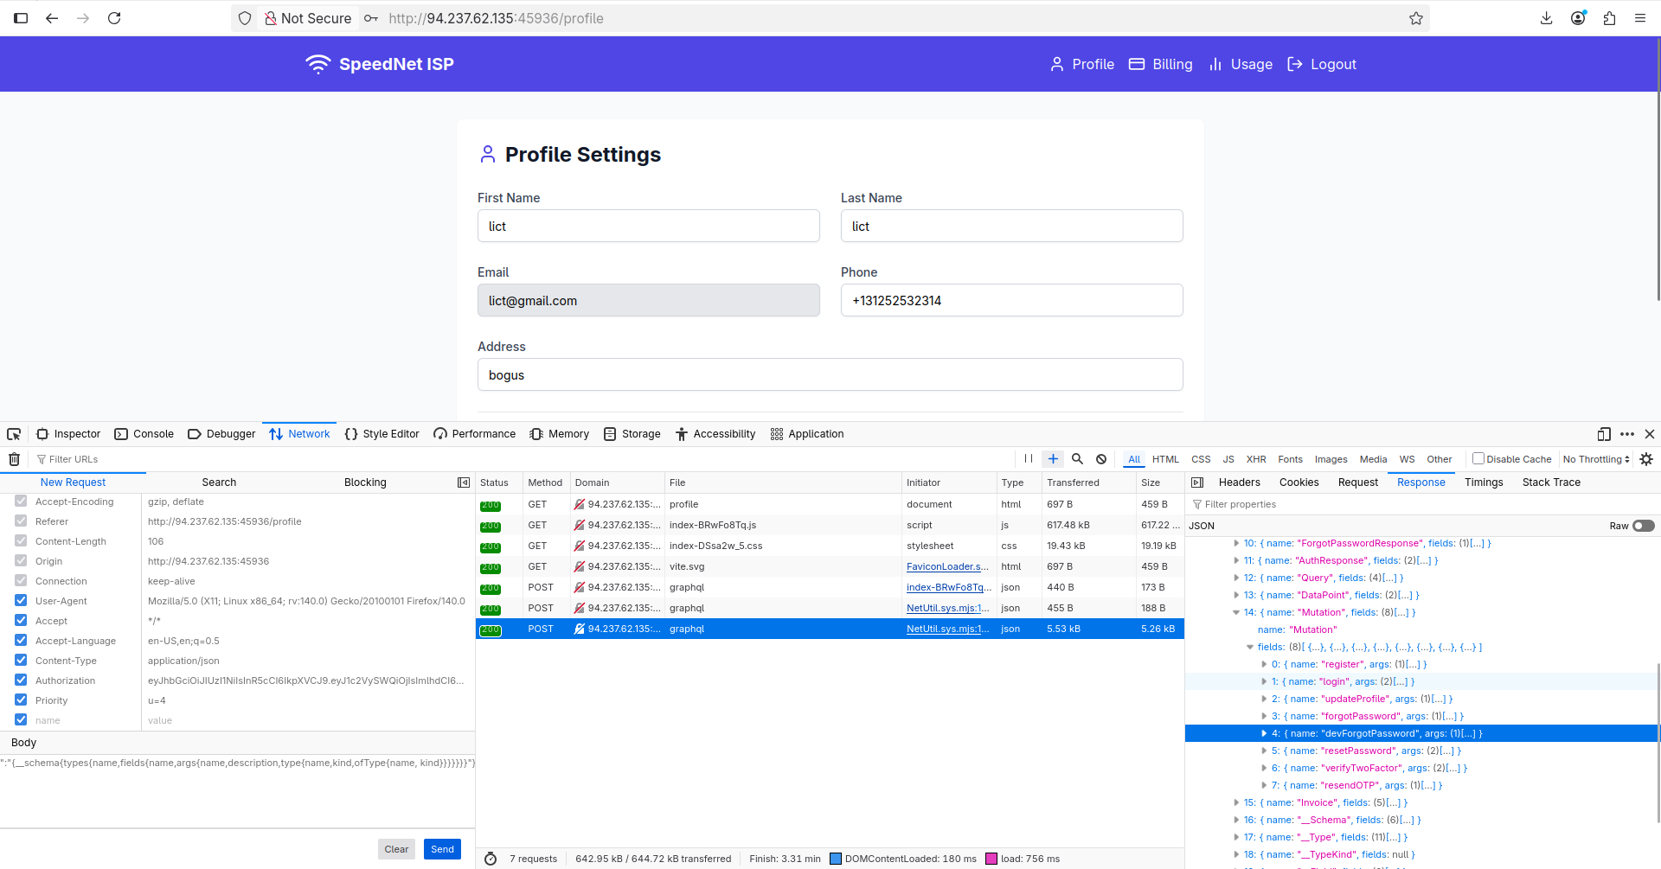
Task: Toggle the Content-Length header checkbox
Action: (x=21, y=541)
